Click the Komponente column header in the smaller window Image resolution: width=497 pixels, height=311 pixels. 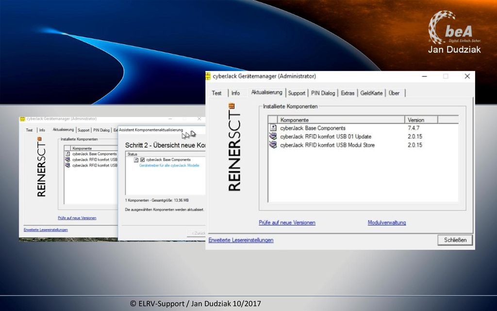click(94, 148)
